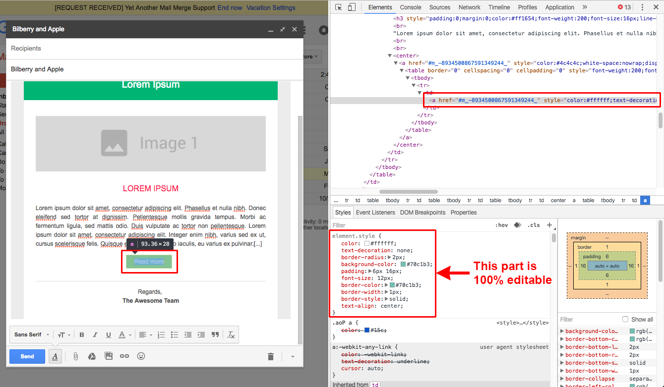Insert files using the Google Drive icon

[x=92, y=356]
